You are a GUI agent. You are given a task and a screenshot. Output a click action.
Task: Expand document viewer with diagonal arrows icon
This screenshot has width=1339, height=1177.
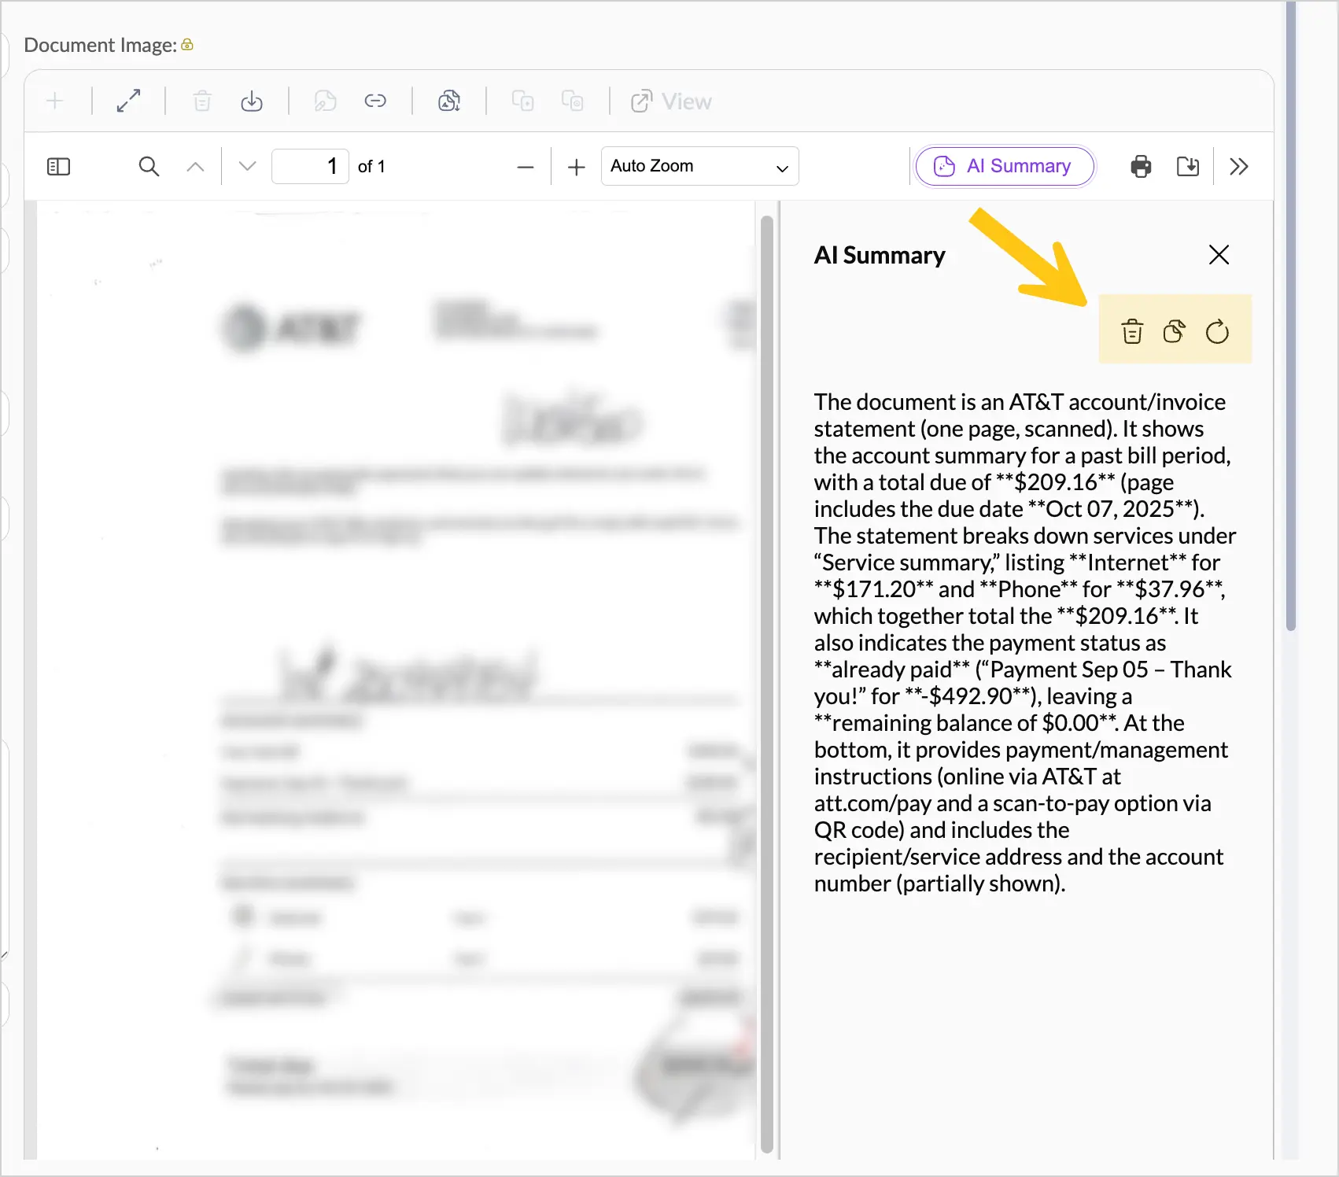[x=128, y=101]
